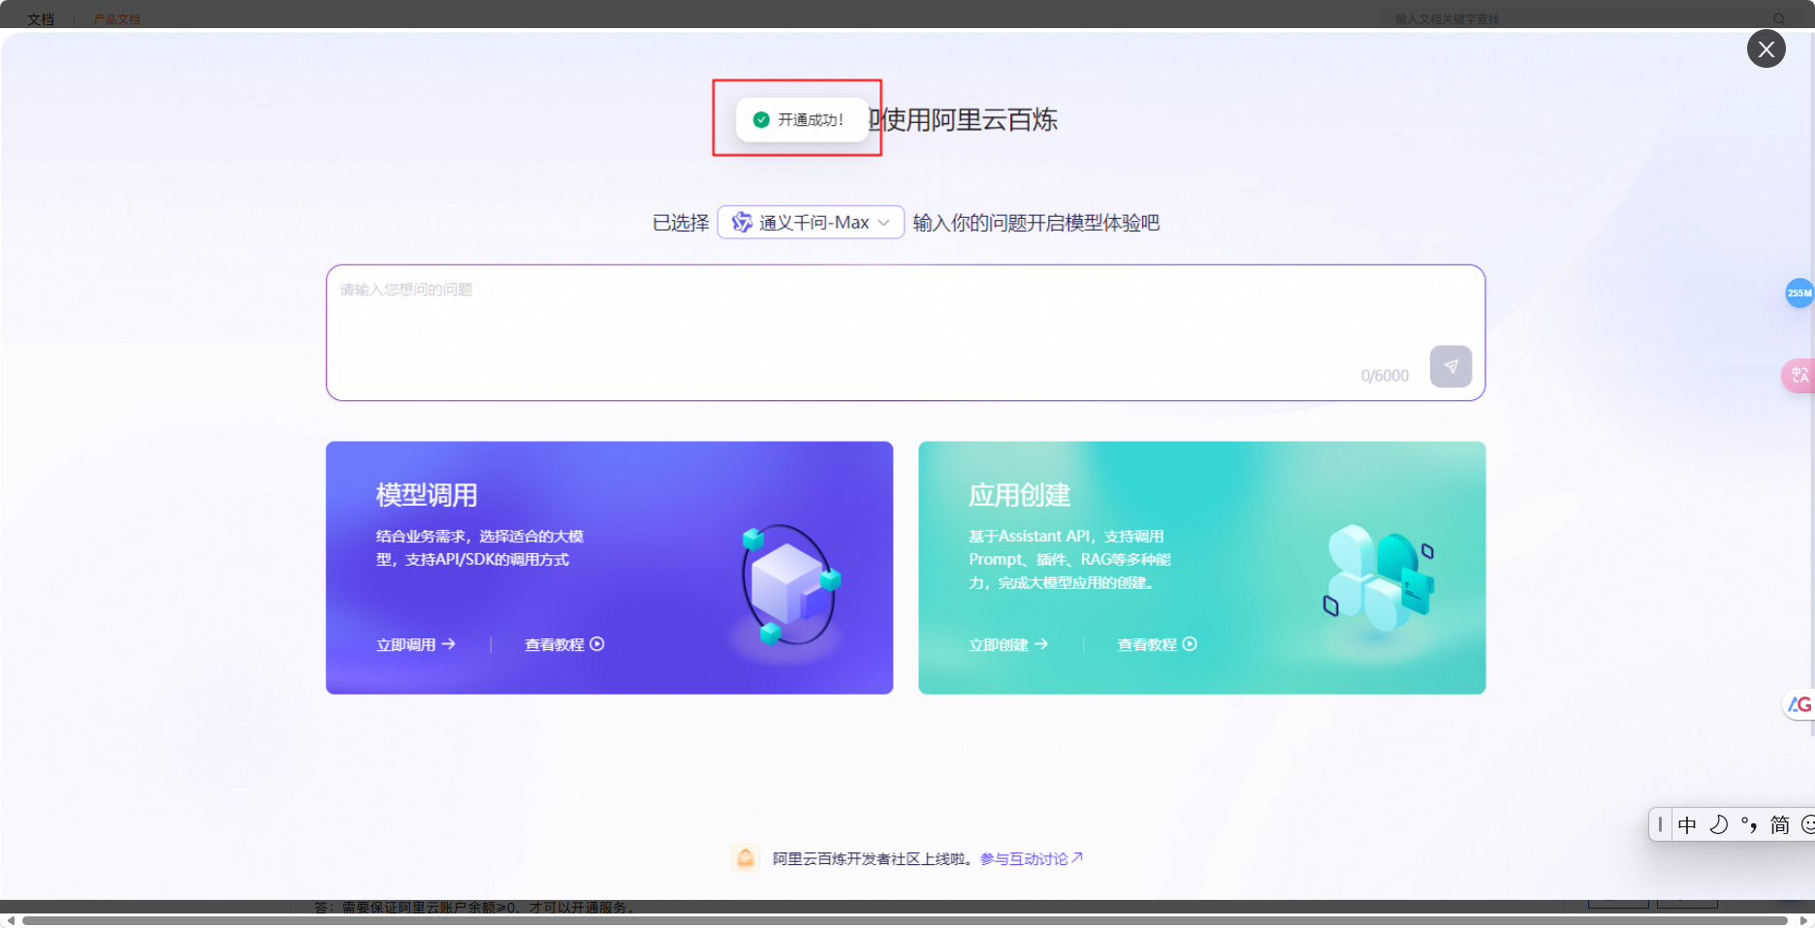Toggle Chinese/English punctuation in IME bar
Viewport: 1815px width, 928px height.
pyautogui.click(x=1748, y=824)
